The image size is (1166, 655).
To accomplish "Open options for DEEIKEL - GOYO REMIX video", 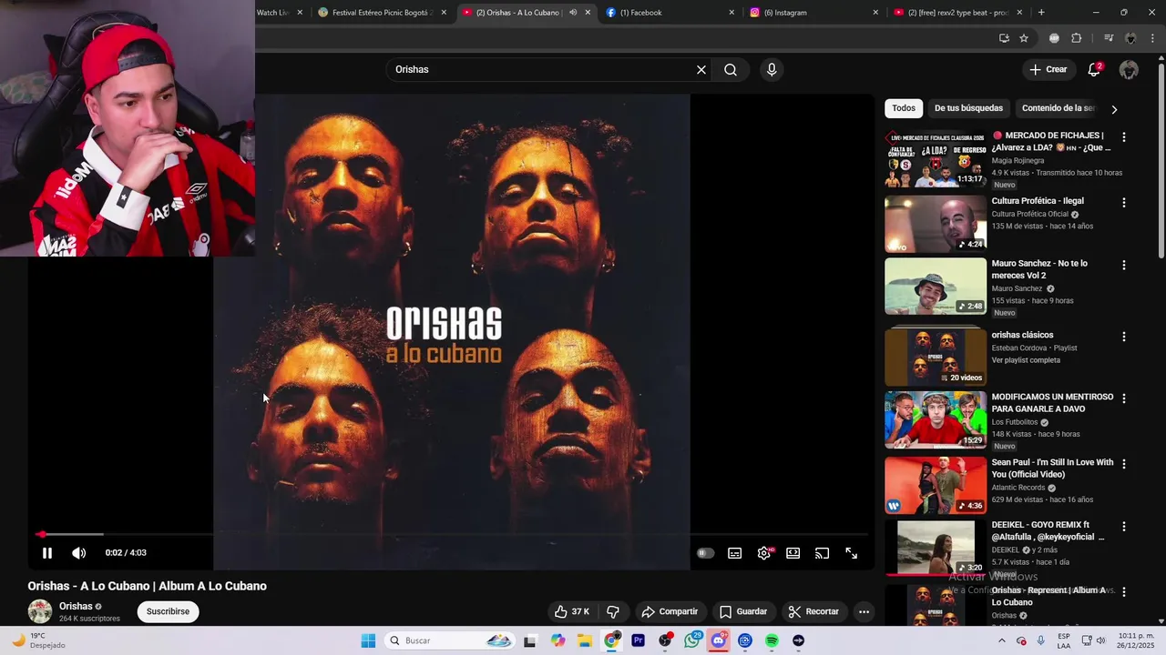I will click(x=1124, y=527).
